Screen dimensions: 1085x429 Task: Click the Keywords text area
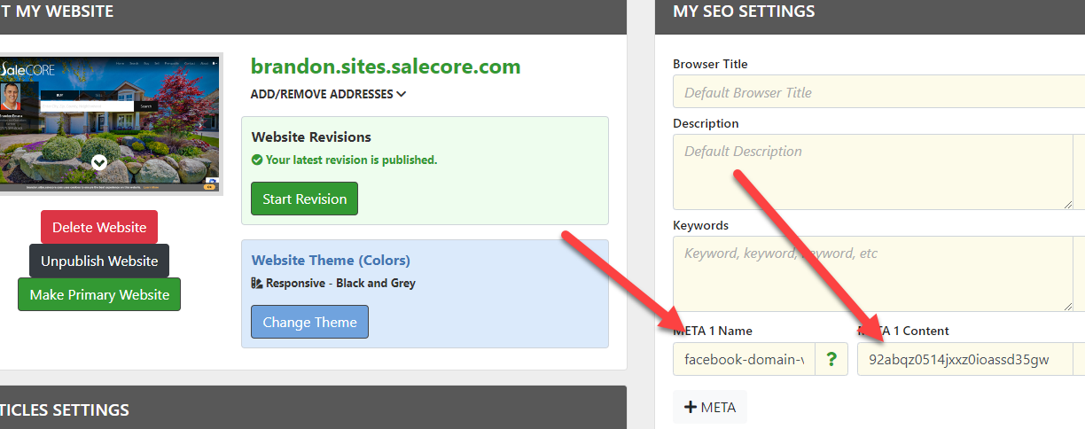pos(873,273)
